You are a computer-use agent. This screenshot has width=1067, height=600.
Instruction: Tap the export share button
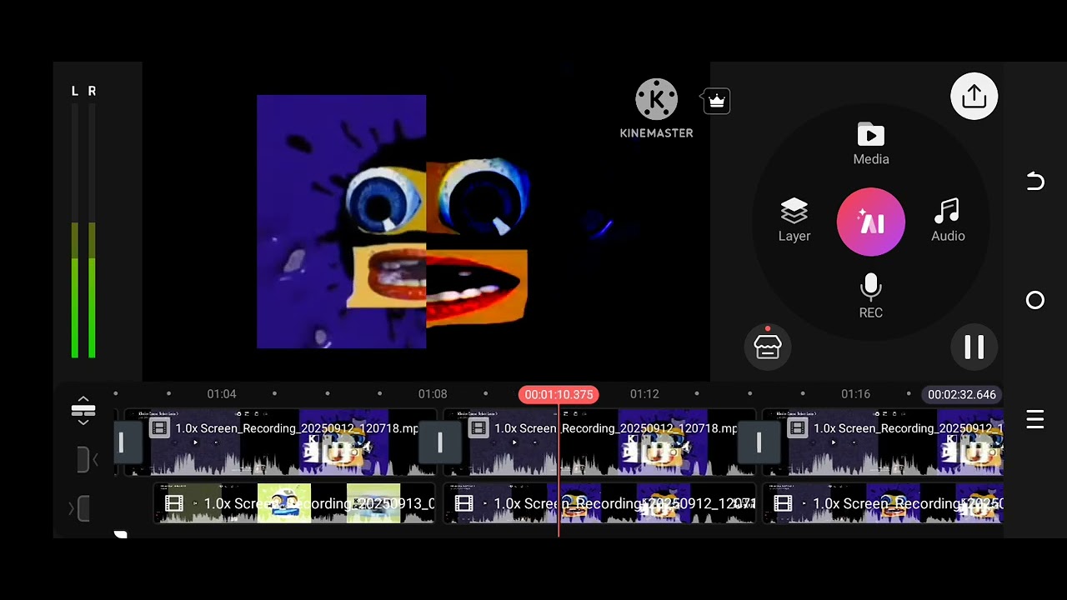(x=974, y=97)
